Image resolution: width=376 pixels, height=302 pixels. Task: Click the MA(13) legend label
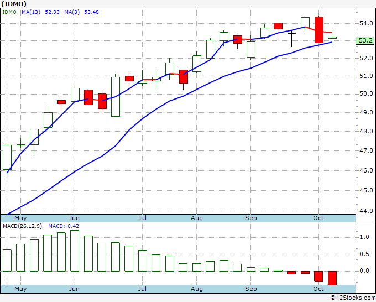(x=31, y=12)
